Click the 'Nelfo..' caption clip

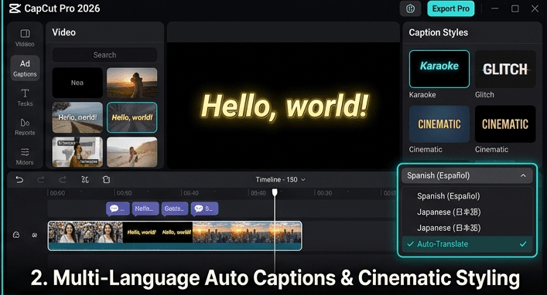(145, 209)
